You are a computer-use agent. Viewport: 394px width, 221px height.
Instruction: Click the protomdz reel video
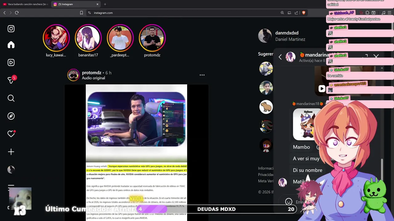click(136, 153)
